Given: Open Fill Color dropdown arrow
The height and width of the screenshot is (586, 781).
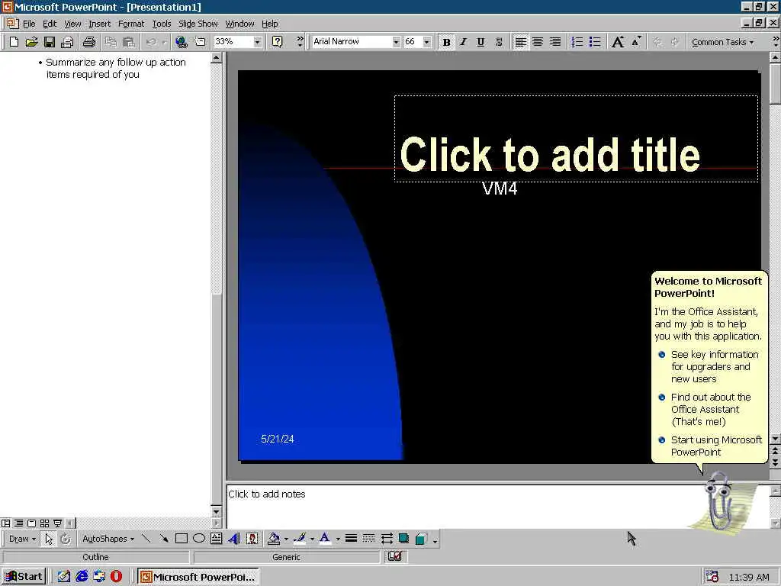Looking at the screenshot, I should coord(286,539).
